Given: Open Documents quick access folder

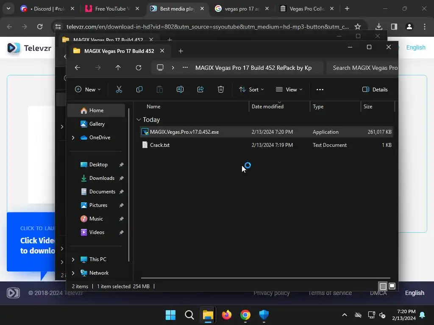Looking at the screenshot, I should click(x=102, y=192).
